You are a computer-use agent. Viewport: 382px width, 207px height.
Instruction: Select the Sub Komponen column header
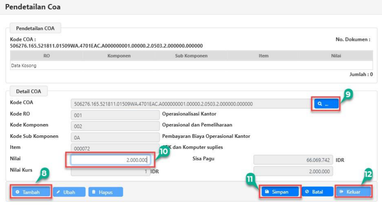point(191,56)
